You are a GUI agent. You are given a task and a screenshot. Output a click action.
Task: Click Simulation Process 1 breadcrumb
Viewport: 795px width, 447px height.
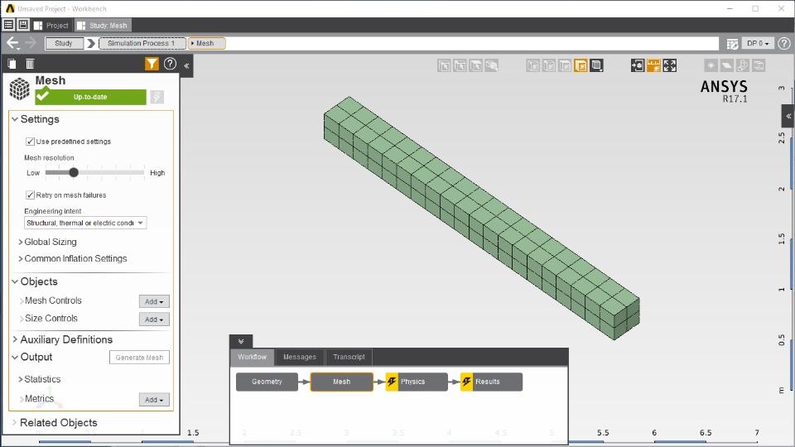coord(142,43)
